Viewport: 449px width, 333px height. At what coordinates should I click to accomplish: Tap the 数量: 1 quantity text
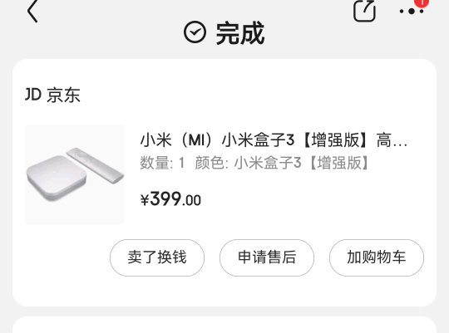pyautogui.click(x=162, y=163)
